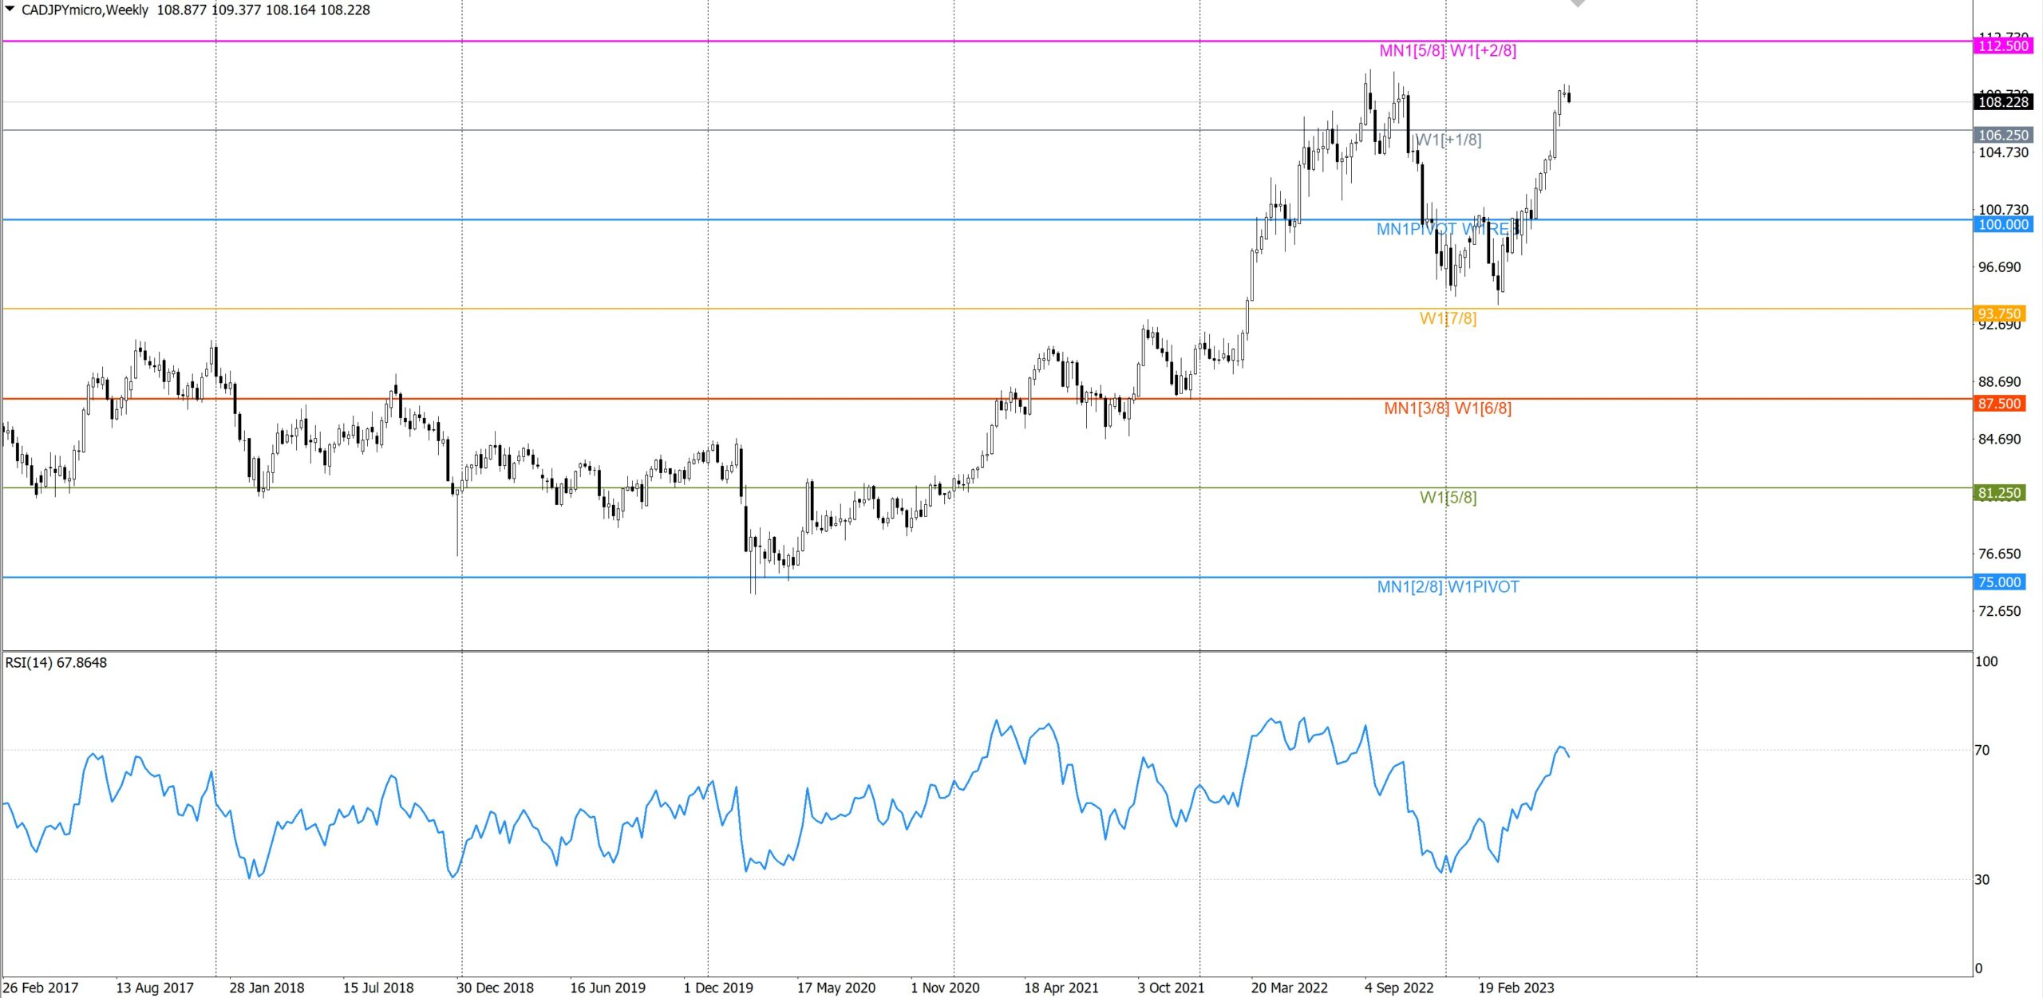The height and width of the screenshot is (998, 2043).
Task: Click the triangle arrow beside CADJPYmicro title
Action: pos(10,9)
